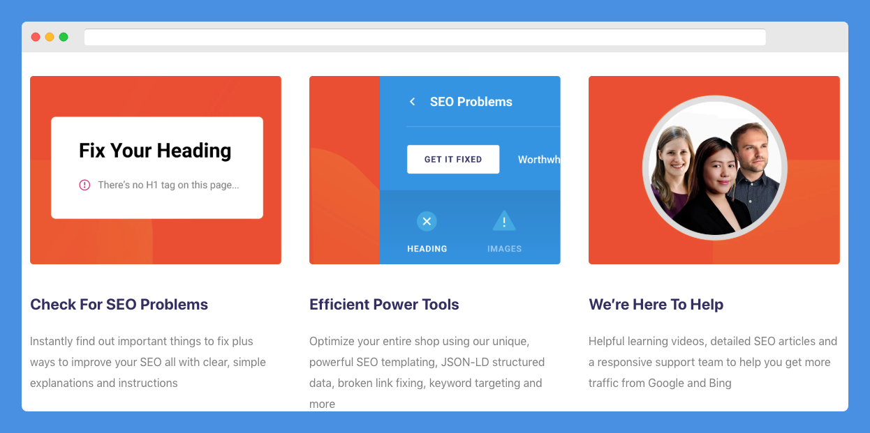
Task: Click the green maximize window dot
Action: pyautogui.click(x=64, y=37)
